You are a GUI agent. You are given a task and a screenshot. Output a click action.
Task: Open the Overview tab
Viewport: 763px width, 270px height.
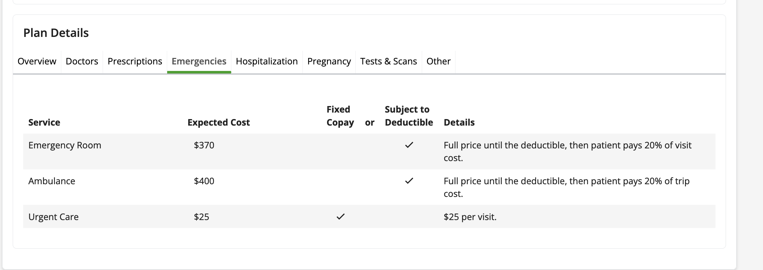[x=37, y=62]
